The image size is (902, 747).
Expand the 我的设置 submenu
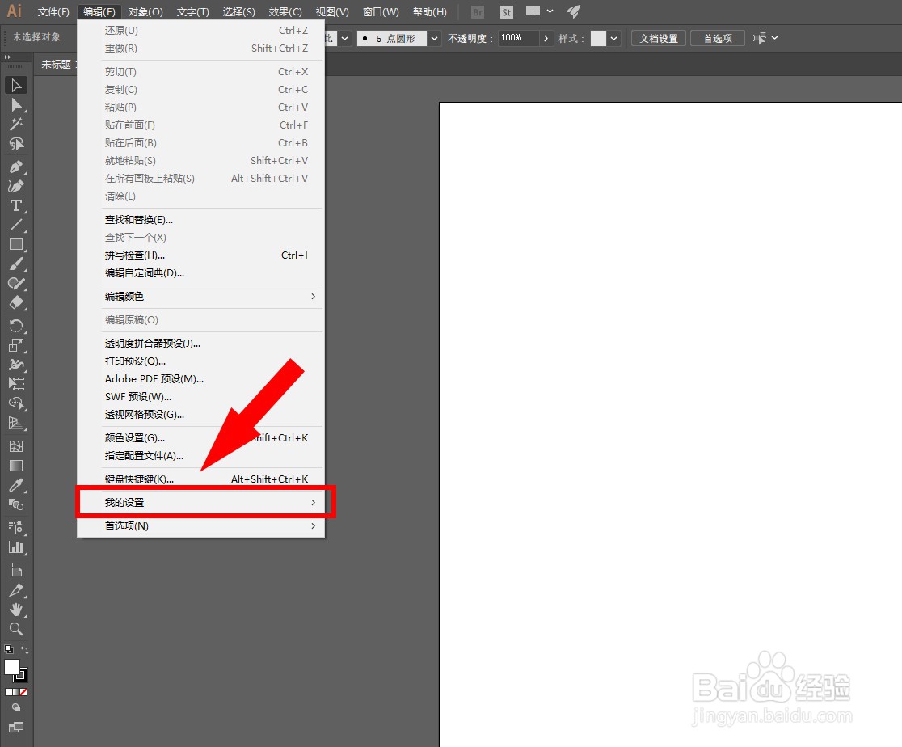click(200, 502)
